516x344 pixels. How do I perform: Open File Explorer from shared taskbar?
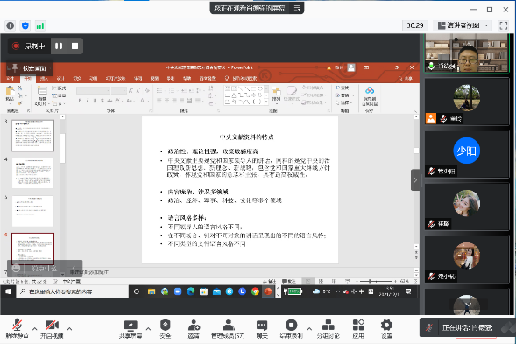152,291
